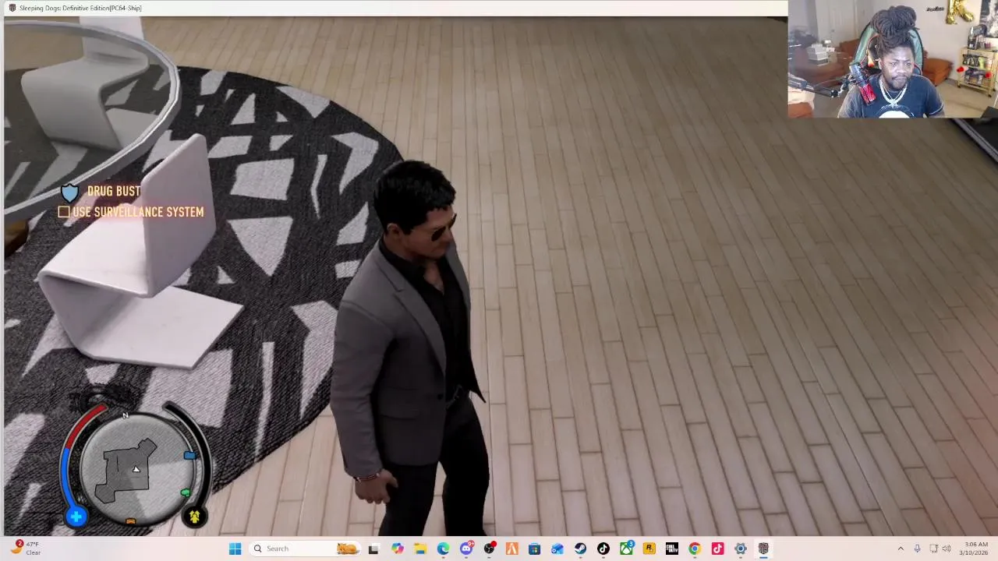Click the yellow face meter icon
Screen dimensions: 998x561
click(x=194, y=516)
